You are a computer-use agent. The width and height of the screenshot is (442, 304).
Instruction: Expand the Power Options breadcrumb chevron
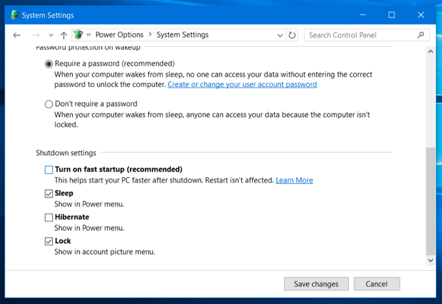tap(150, 35)
